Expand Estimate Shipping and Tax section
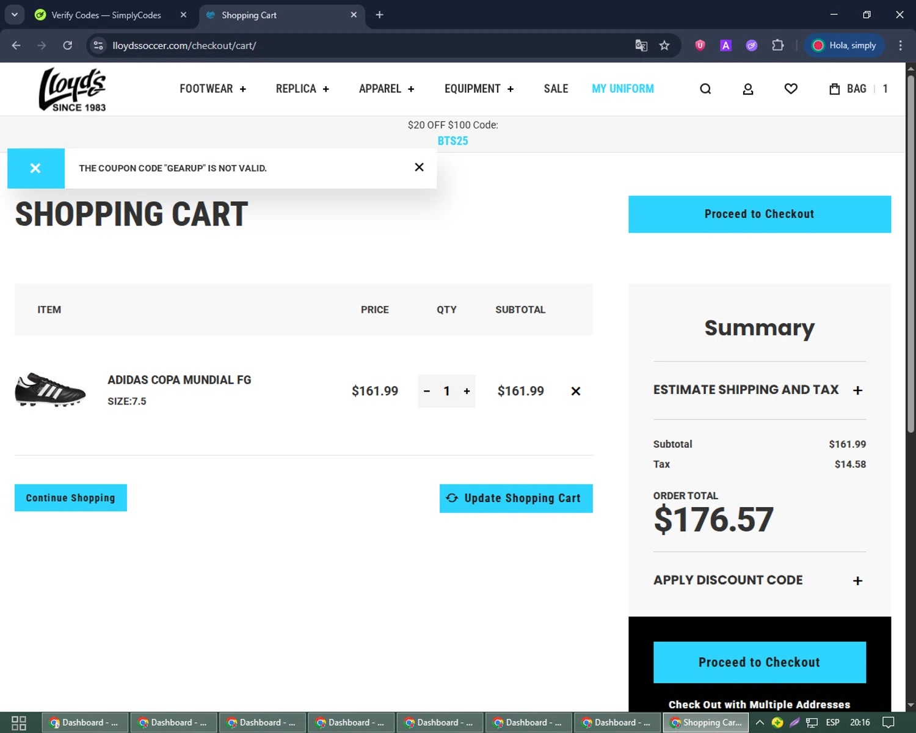916x733 pixels. [760, 390]
